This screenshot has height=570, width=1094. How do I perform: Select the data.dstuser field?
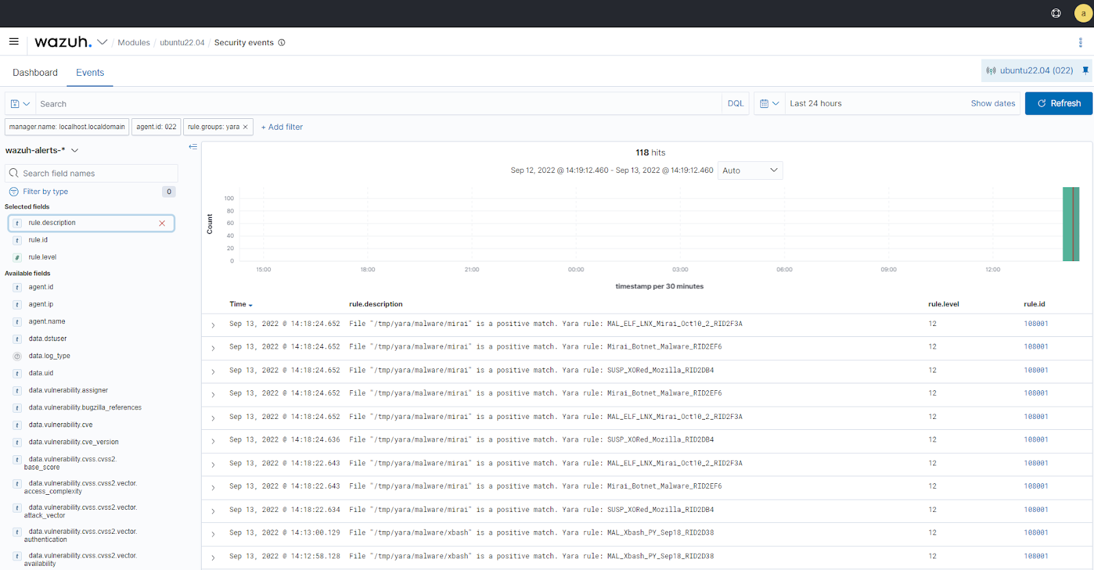[x=48, y=339]
